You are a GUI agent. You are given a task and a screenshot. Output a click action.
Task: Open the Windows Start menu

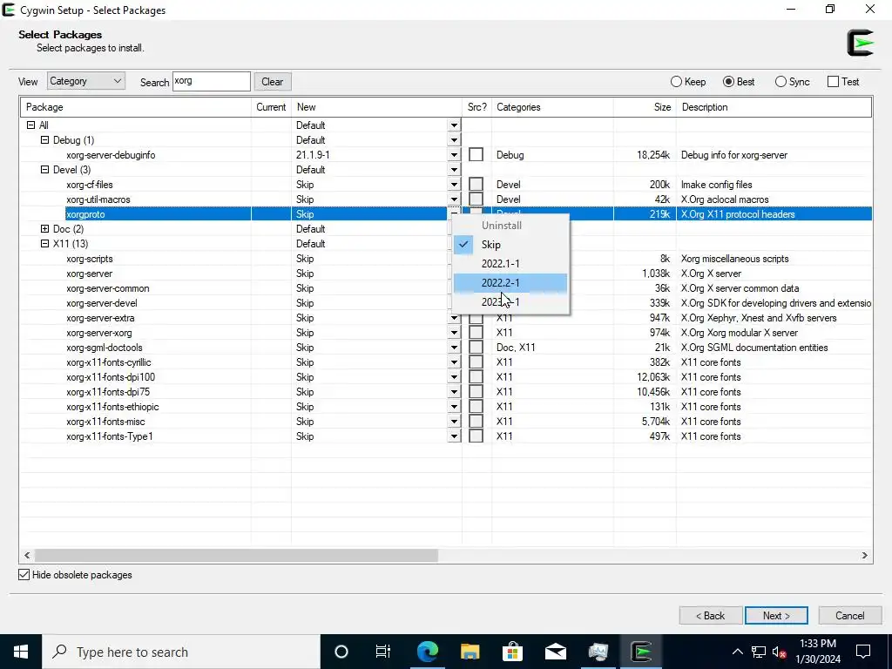(x=21, y=652)
